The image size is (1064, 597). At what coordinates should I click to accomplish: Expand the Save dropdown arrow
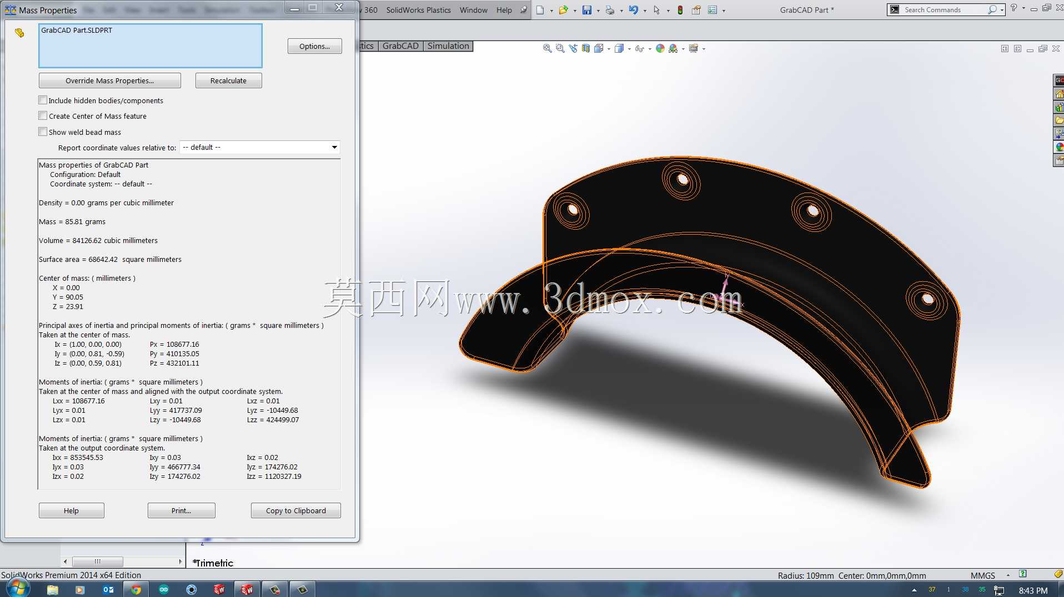(598, 11)
